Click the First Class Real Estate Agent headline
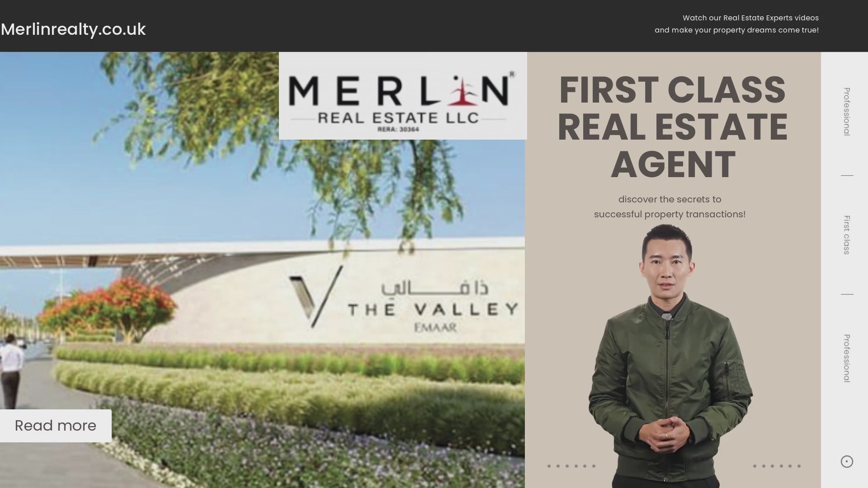This screenshot has width=868, height=488. click(673, 127)
